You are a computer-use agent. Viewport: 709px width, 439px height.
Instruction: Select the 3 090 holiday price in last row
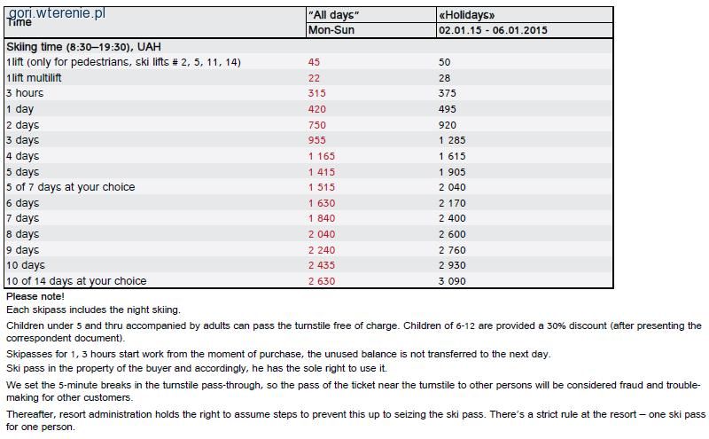[452, 281]
